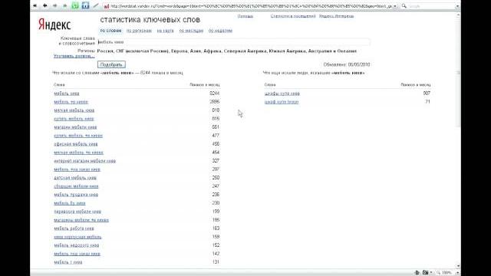491x276 pixels.
Task: Open the 'мебель бу киев' keyword link
Action: [x=70, y=203]
